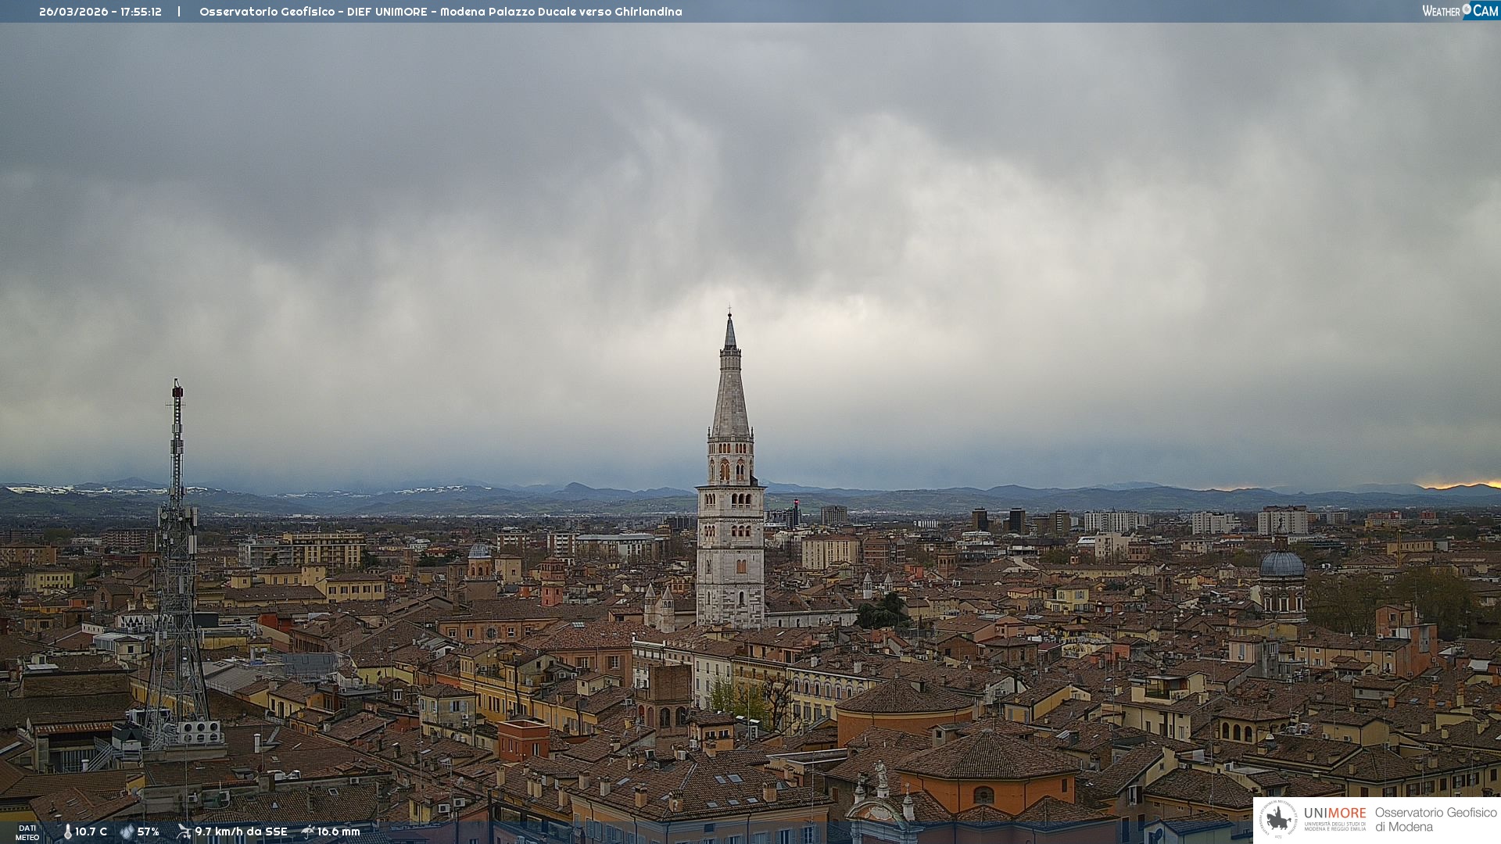Click the humidity water droplets icon
The height and width of the screenshot is (844, 1501).
tap(127, 831)
